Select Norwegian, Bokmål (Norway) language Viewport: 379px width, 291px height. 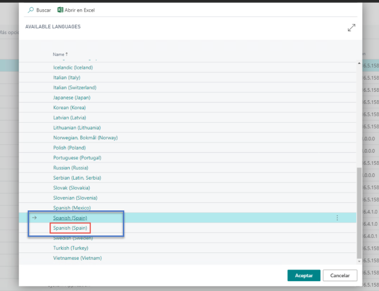click(x=85, y=138)
